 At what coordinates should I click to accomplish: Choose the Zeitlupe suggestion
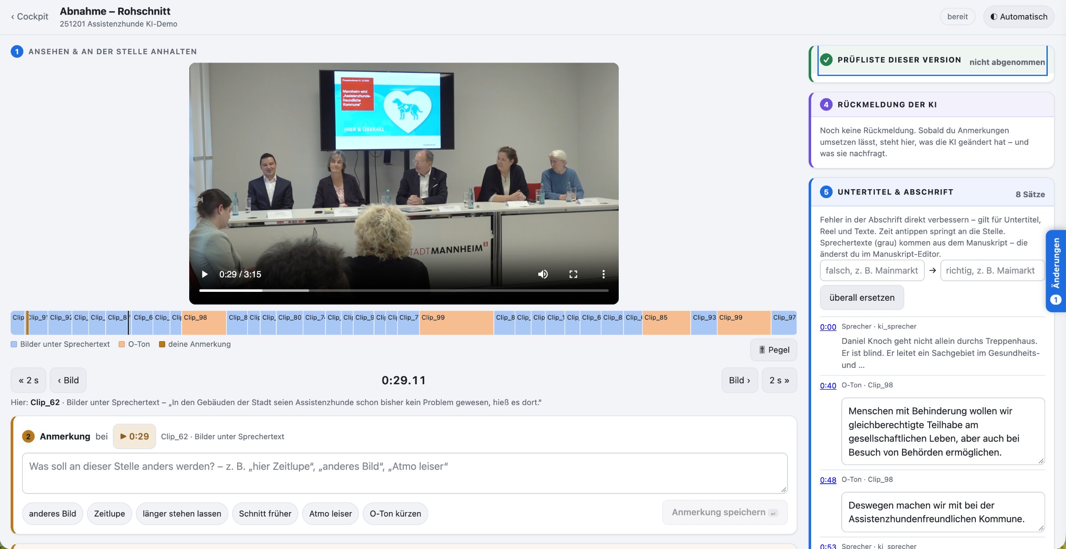[x=109, y=513]
